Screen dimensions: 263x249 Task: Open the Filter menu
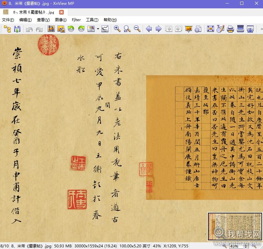(x=76, y=20)
